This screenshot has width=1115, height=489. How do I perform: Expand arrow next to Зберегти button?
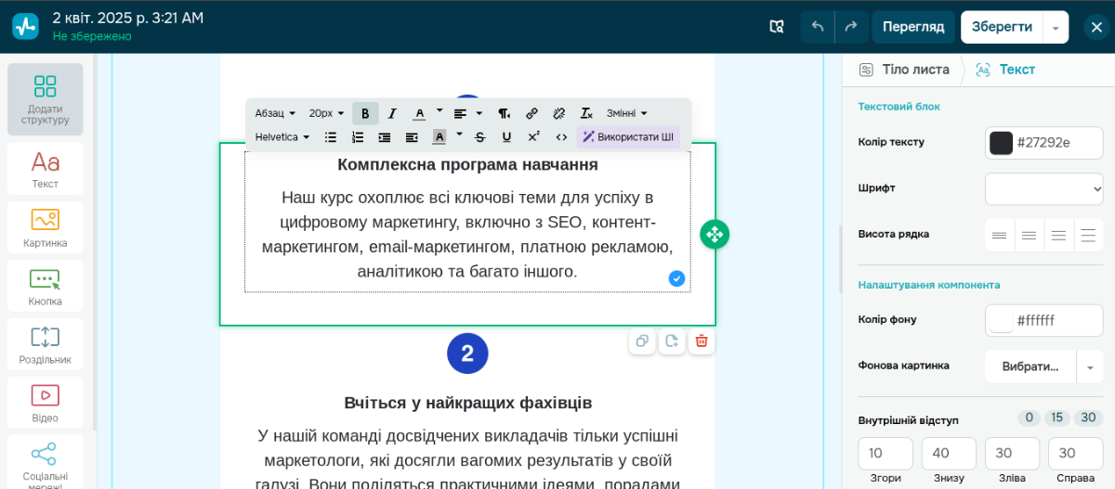1056,28
